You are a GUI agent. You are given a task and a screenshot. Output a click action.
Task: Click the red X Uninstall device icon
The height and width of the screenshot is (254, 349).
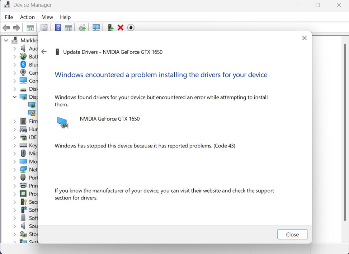[121, 28]
